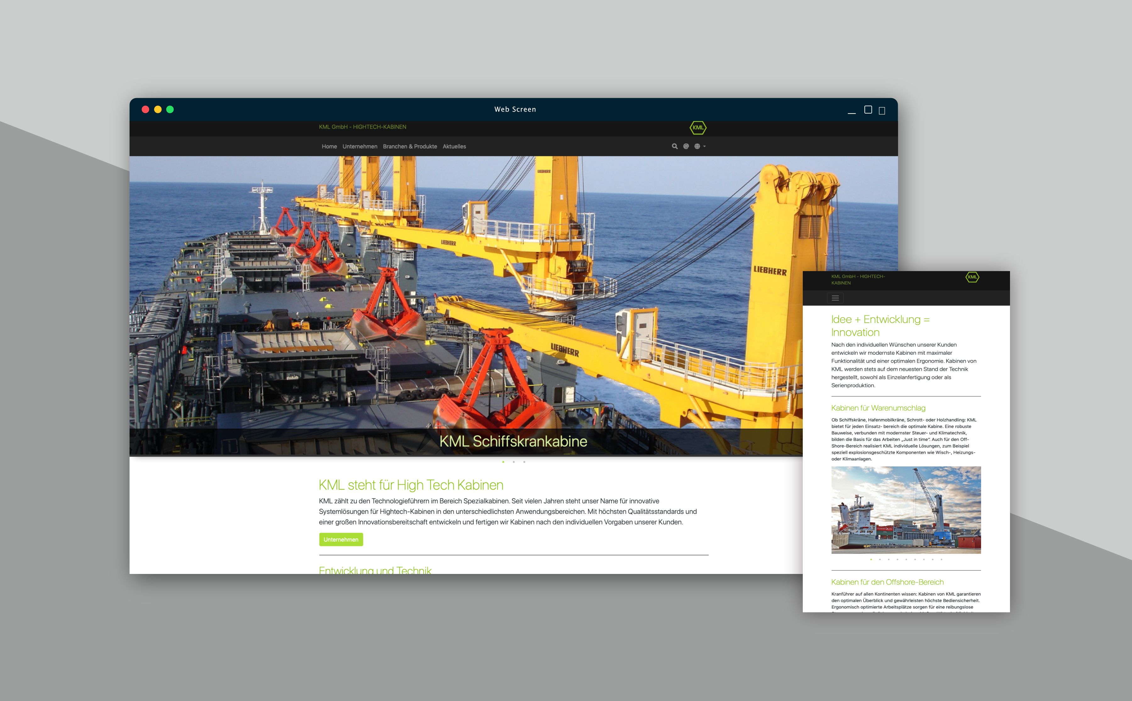Open the search magnifier icon in the navbar
This screenshot has height=701, width=1132.
point(674,147)
